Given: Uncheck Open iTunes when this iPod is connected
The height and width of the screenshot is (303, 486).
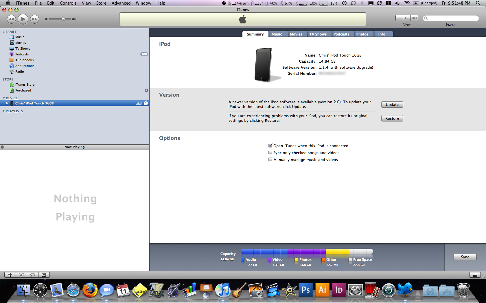Looking at the screenshot, I should [x=270, y=146].
